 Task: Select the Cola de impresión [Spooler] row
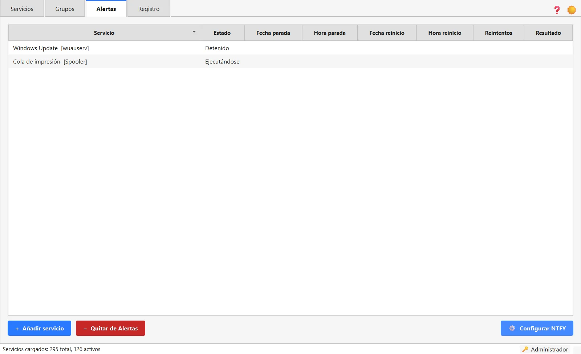(290, 61)
